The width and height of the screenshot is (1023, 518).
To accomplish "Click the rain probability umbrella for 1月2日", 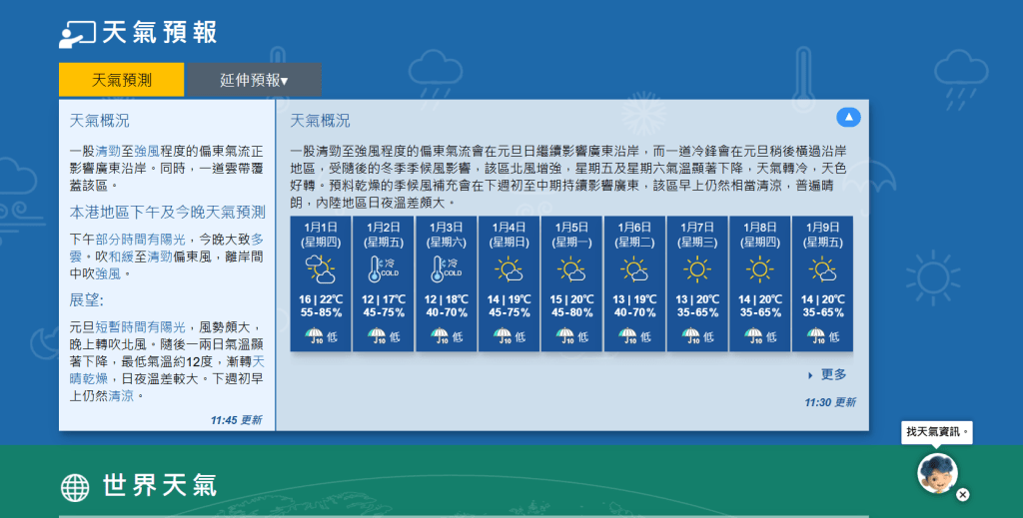I will click(377, 335).
